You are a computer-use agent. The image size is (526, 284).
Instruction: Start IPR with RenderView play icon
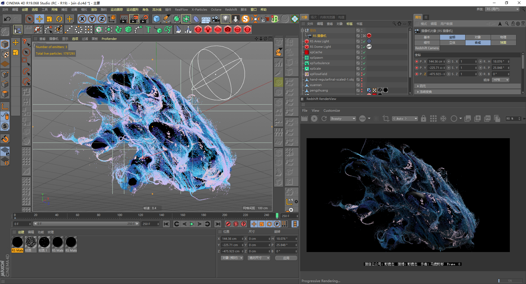[x=314, y=119]
